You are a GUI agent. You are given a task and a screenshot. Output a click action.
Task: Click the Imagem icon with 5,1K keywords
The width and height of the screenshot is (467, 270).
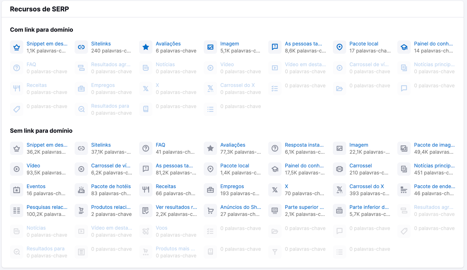(210, 47)
